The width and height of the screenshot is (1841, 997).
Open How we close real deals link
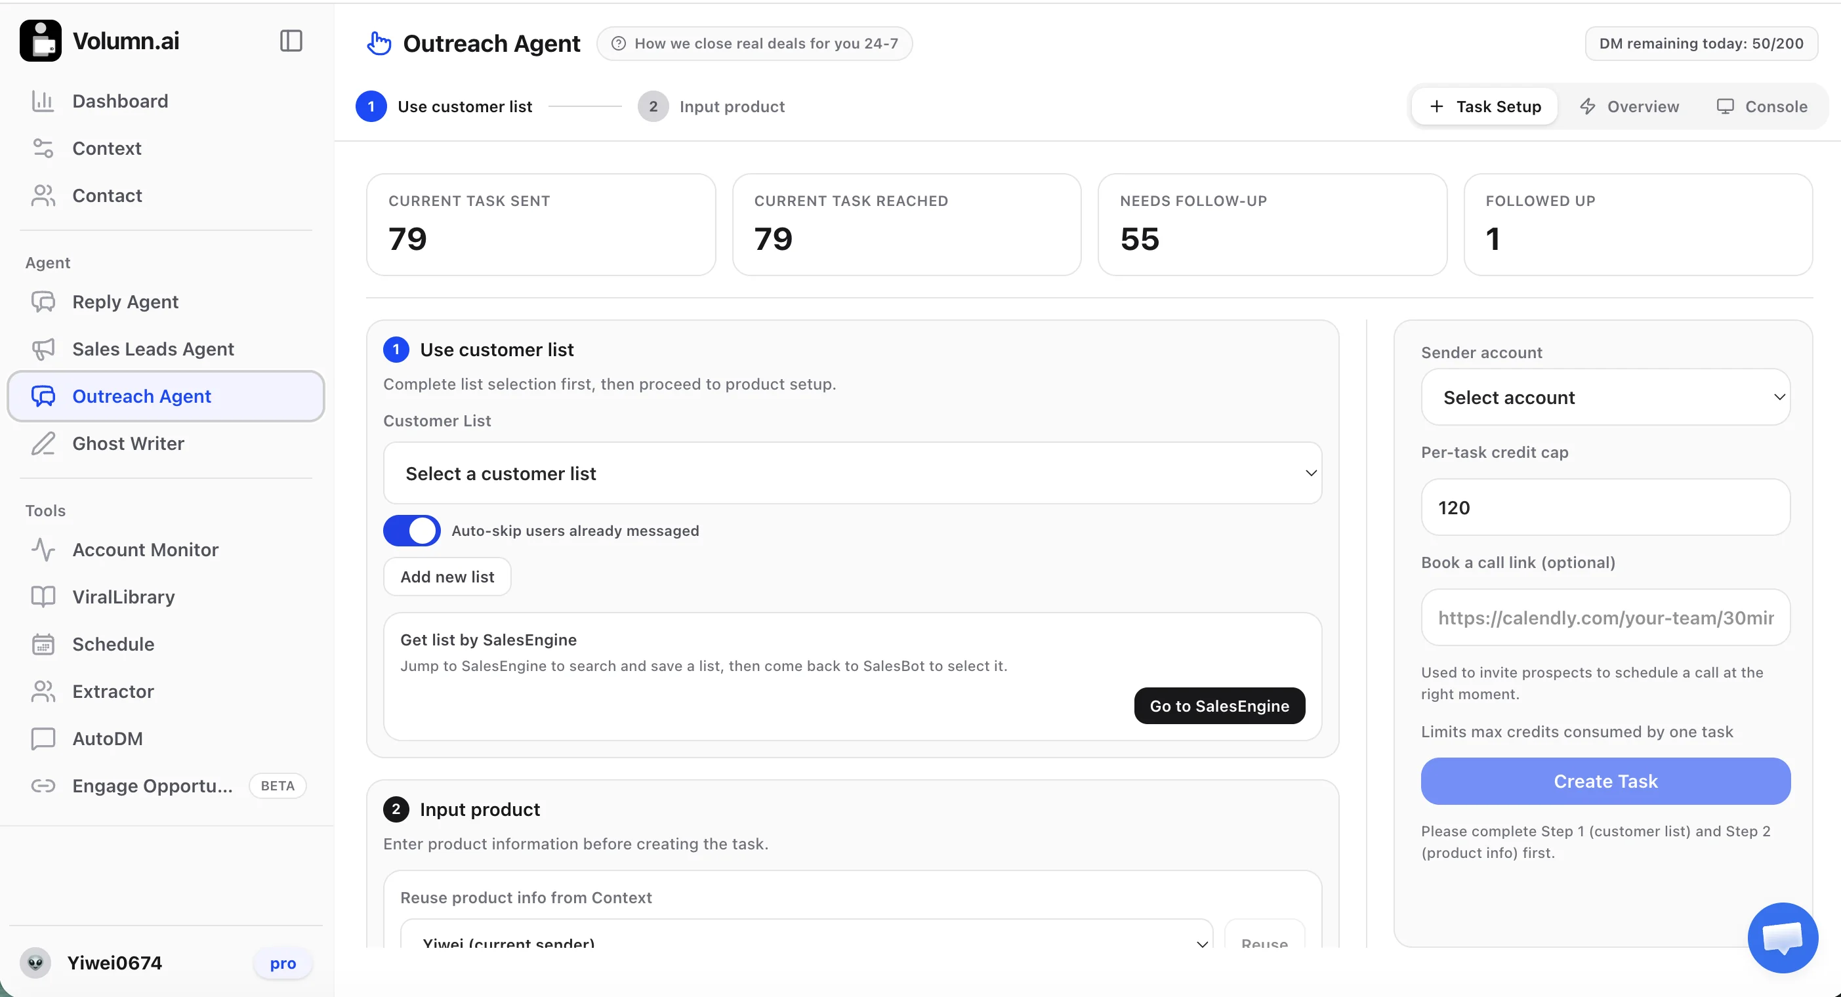coord(755,43)
